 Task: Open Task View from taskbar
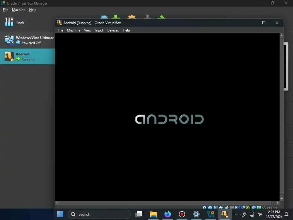[139, 214]
